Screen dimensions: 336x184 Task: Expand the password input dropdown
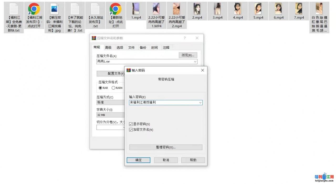(201, 103)
